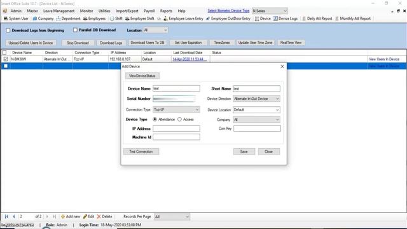Toggle select-all checkbox in table header
The height and width of the screenshot is (229, 407).
tap(4, 52)
